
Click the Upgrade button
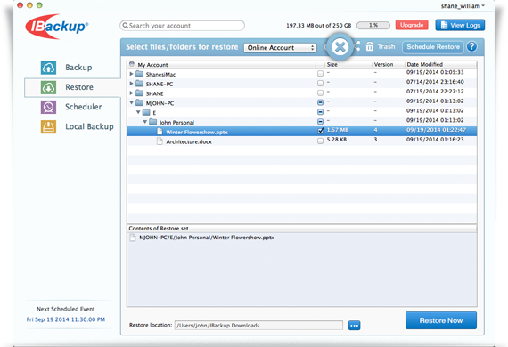pyautogui.click(x=412, y=25)
